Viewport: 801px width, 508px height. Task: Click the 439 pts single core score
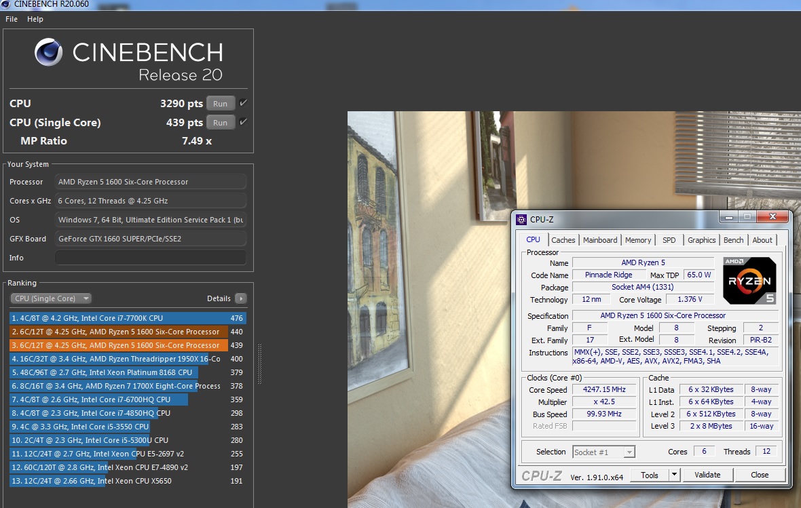click(185, 123)
